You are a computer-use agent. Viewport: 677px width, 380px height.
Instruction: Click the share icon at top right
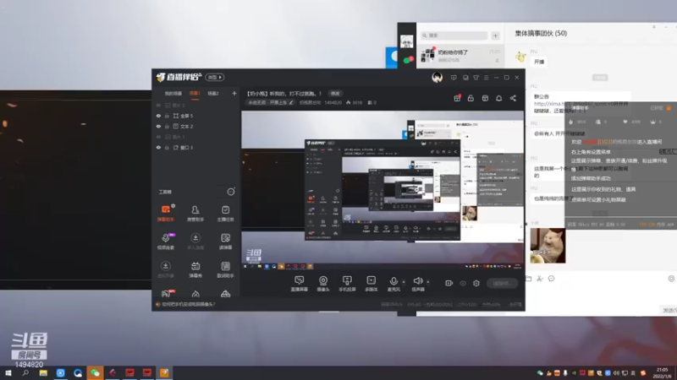point(514,98)
